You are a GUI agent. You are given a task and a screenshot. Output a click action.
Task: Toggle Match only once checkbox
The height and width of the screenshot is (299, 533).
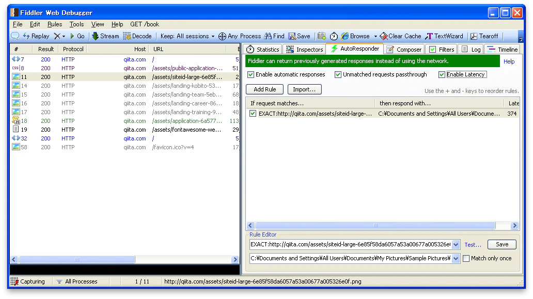(466, 258)
